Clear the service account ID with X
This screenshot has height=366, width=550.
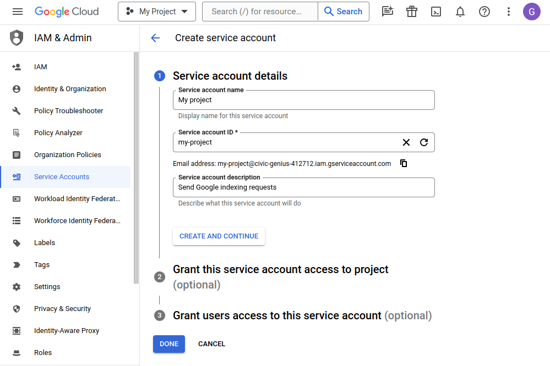point(406,142)
